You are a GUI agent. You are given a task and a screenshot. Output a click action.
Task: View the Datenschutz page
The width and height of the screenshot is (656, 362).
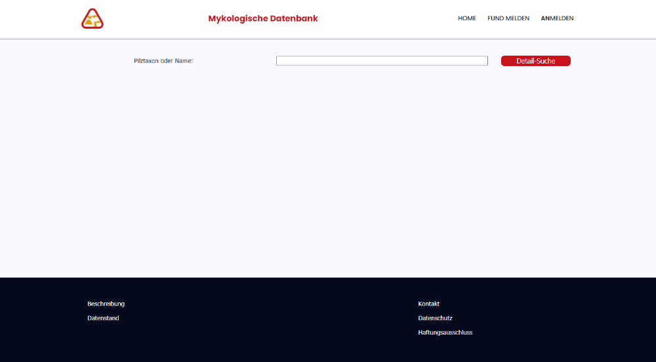435,318
